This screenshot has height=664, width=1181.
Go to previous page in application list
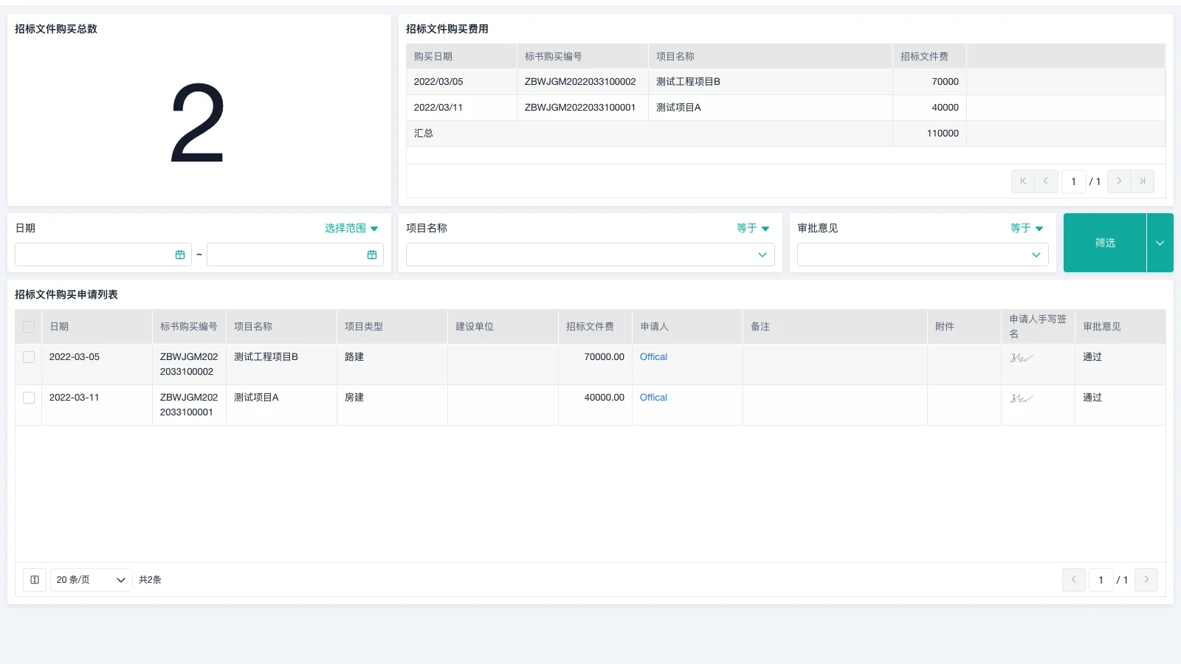pos(1074,580)
